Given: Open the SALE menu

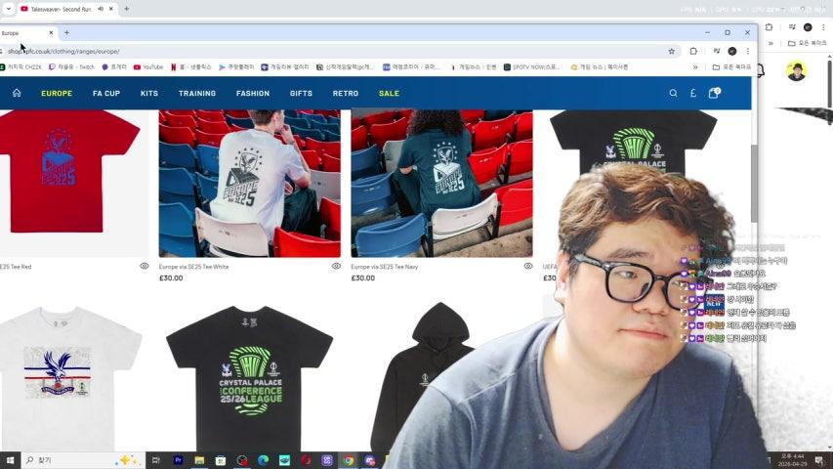Looking at the screenshot, I should (x=389, y=93).
